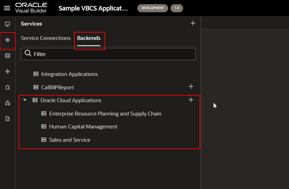Click the Human Capital Management server icon

coord(44,126)
